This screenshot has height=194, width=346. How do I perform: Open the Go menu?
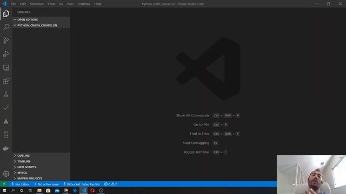(61, 4)
